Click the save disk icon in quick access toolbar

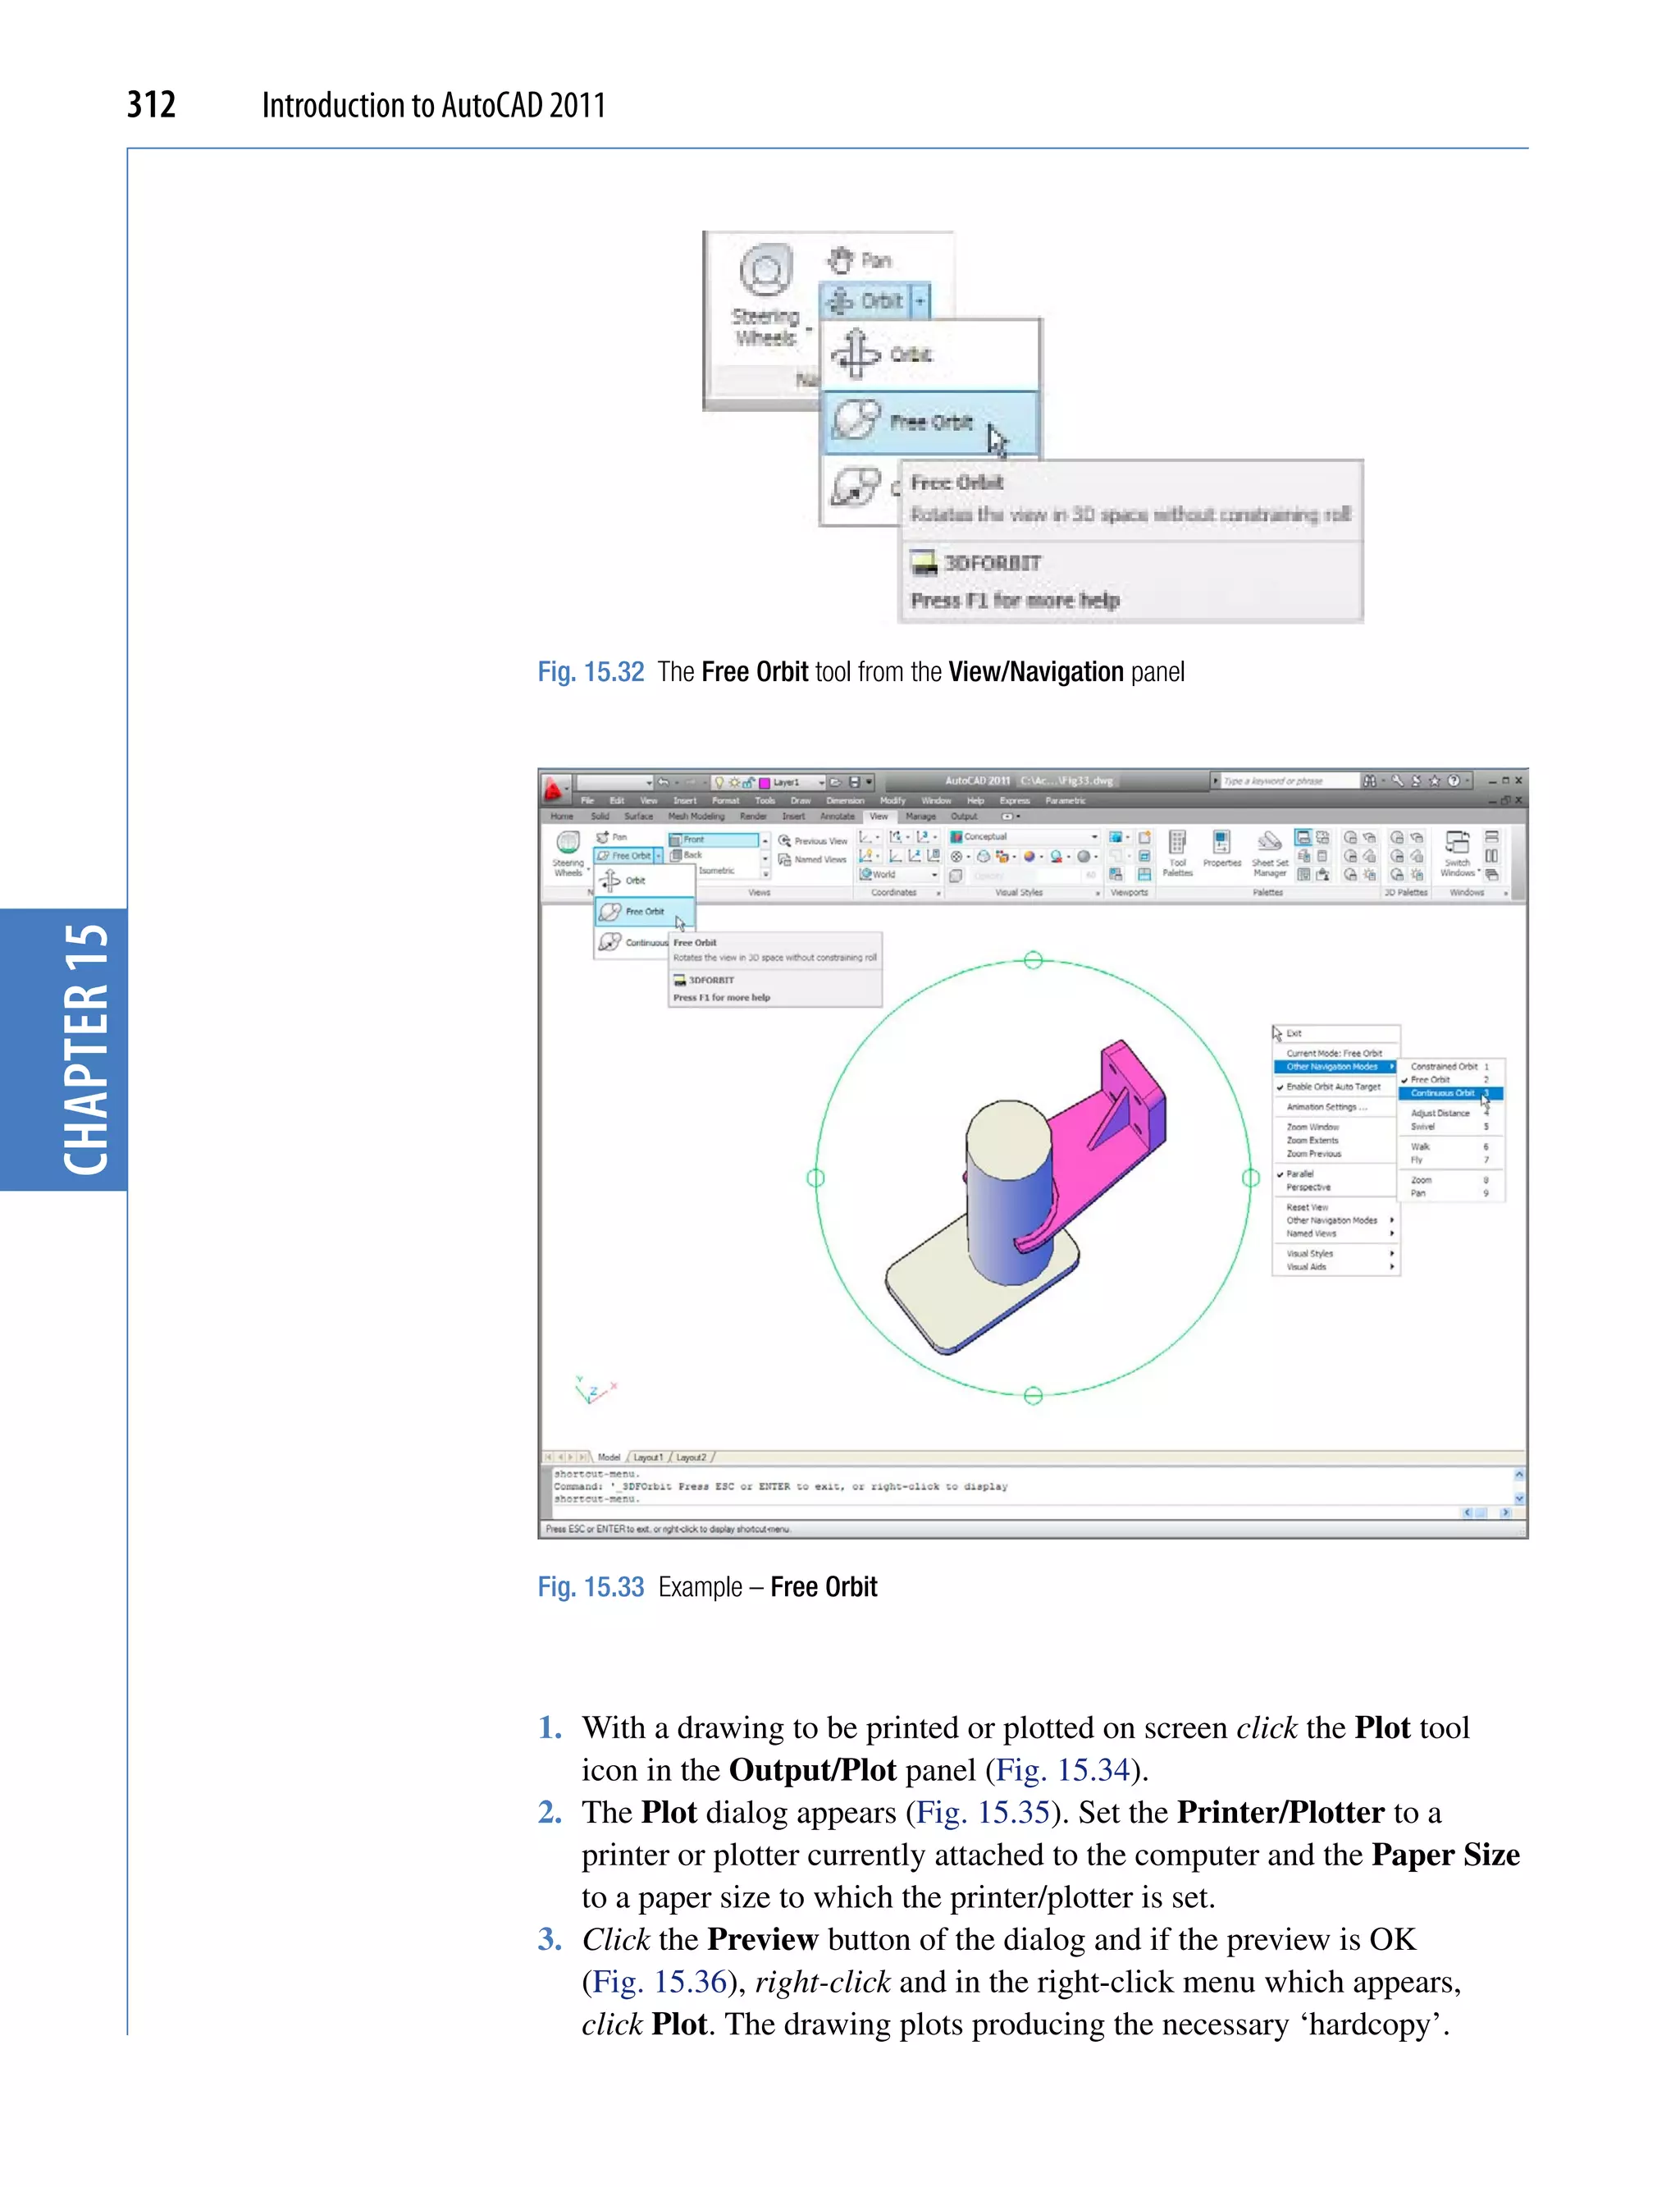point(854,782)
